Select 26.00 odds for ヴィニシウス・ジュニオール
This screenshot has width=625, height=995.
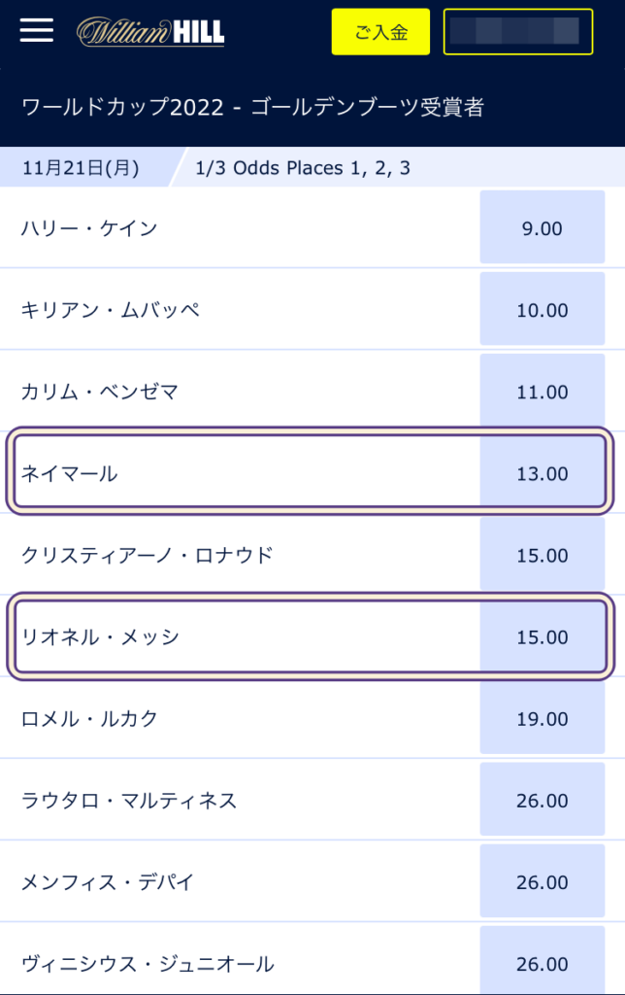[x=542, y=963]
